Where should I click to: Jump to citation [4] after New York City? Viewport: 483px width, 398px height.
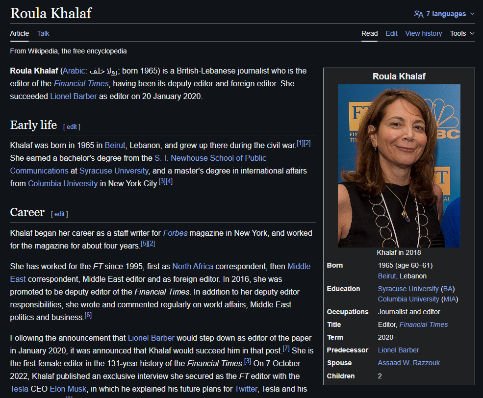tap(169, 181)
